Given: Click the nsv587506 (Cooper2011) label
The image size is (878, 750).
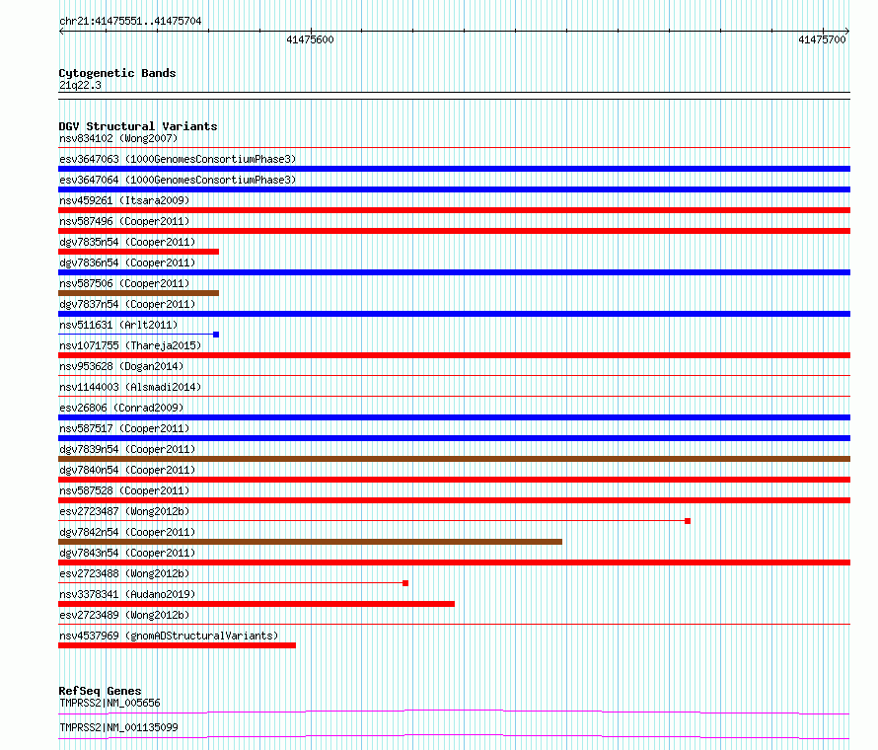Looking at the screenshot, I should pos(124,283).
